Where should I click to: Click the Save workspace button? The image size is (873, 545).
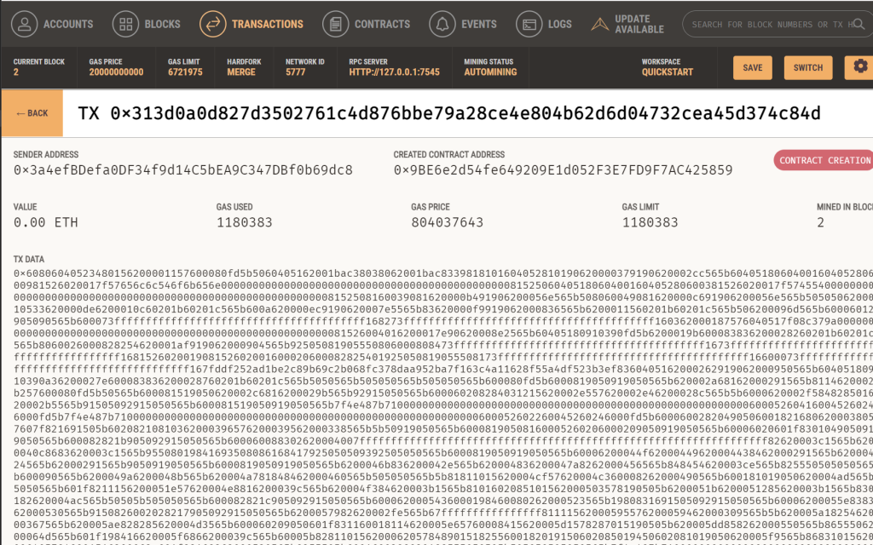[753, 68]
